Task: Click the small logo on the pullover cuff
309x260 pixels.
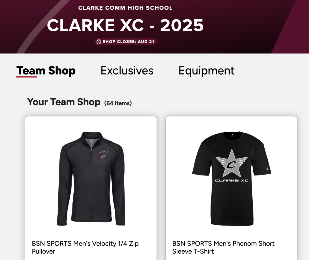Action: click(x=124, y=218)
